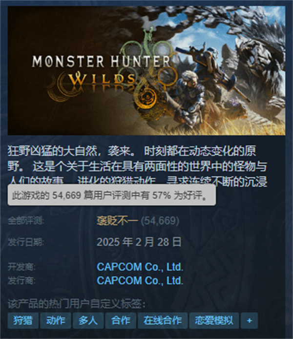Select the 在线合作 tag
The height and width of the screenshot is (339, 293).
163,320
